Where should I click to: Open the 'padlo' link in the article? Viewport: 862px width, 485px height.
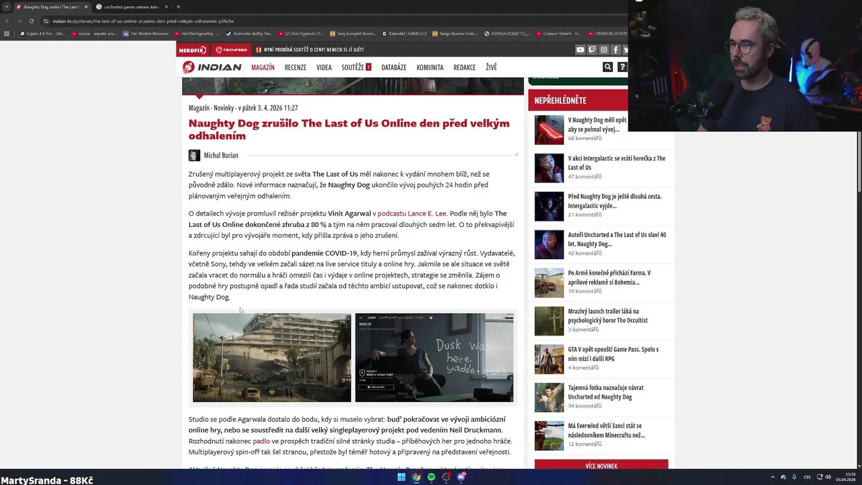pos(261,441)
